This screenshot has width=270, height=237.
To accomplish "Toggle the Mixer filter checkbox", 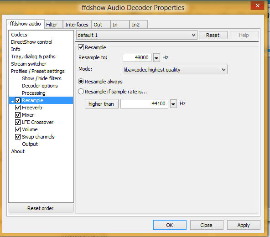I will 18,115.
